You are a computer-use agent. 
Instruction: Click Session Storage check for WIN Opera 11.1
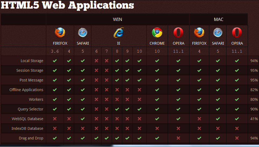[178, 70]
